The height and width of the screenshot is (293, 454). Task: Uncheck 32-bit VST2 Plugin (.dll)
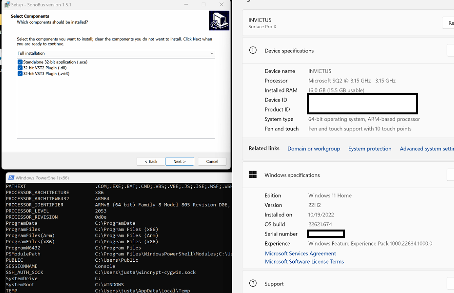coord(20,68)
